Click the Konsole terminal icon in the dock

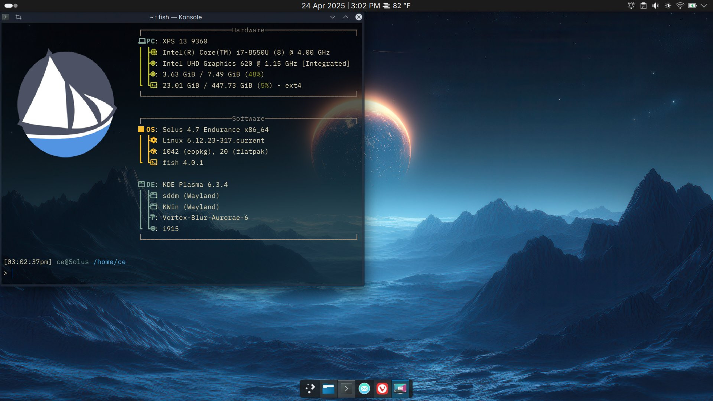coord(346,389)
